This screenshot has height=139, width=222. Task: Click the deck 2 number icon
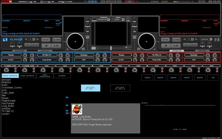tap(217, 39)
